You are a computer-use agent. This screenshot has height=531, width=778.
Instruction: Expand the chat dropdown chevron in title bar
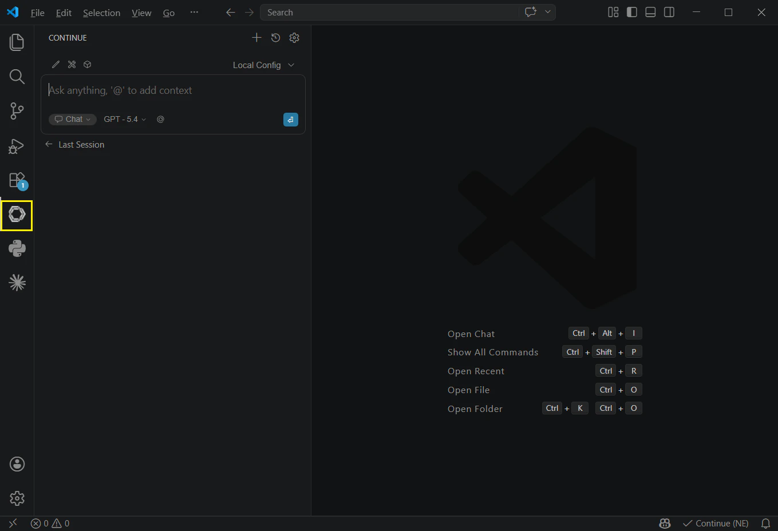click(x=548, y=12)
